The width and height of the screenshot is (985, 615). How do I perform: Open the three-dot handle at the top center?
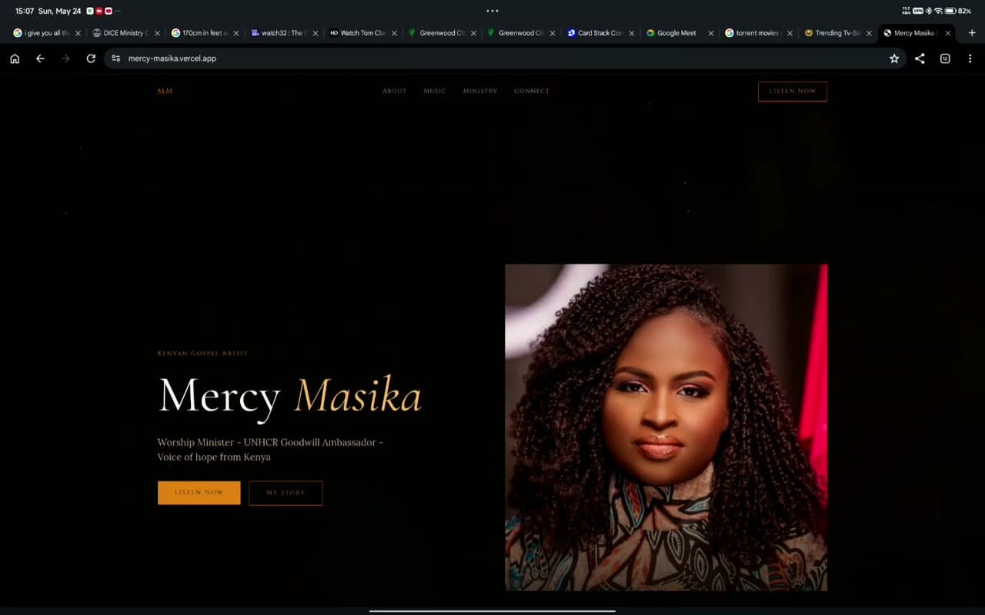492,11
